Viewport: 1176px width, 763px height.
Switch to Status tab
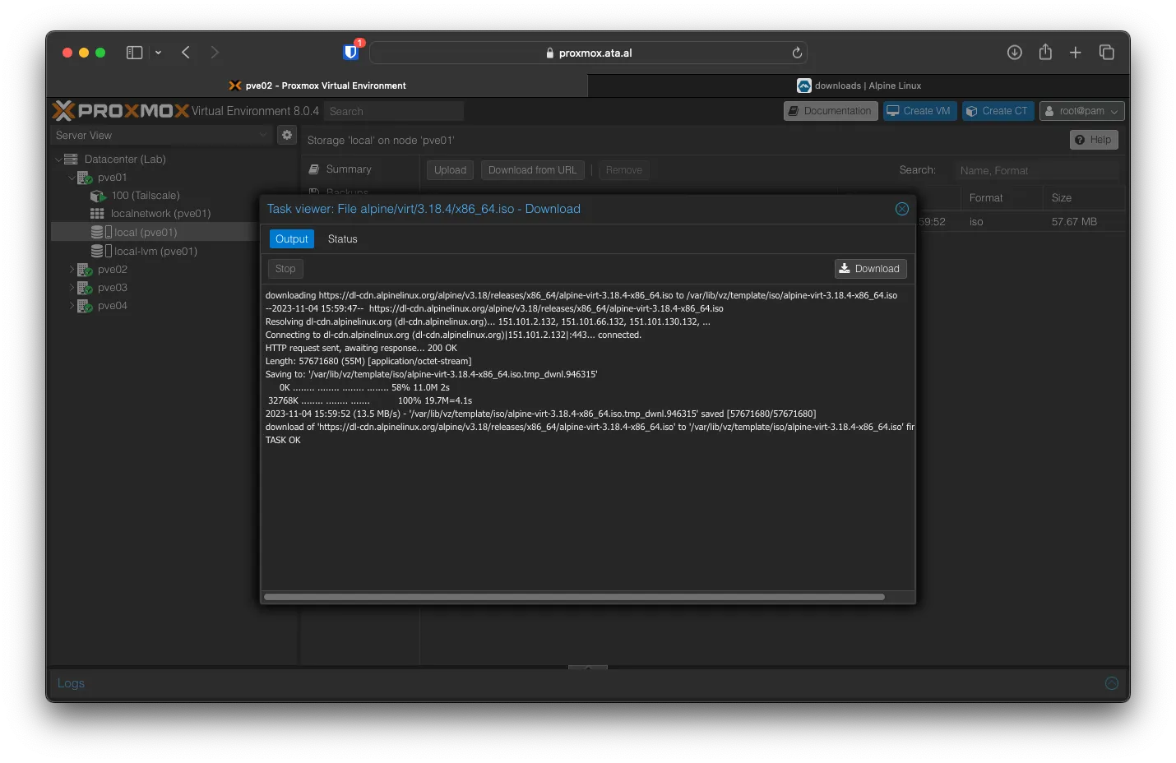coord(343,239)
